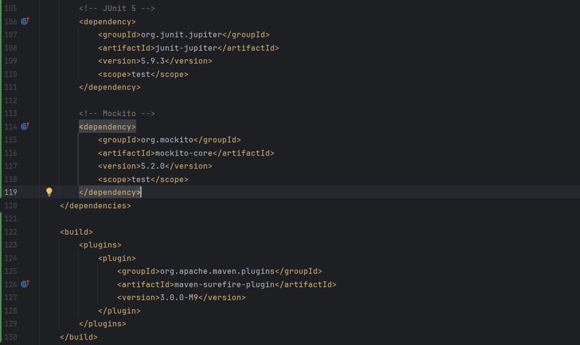Click the opening build tag

[x=76, y=232]
